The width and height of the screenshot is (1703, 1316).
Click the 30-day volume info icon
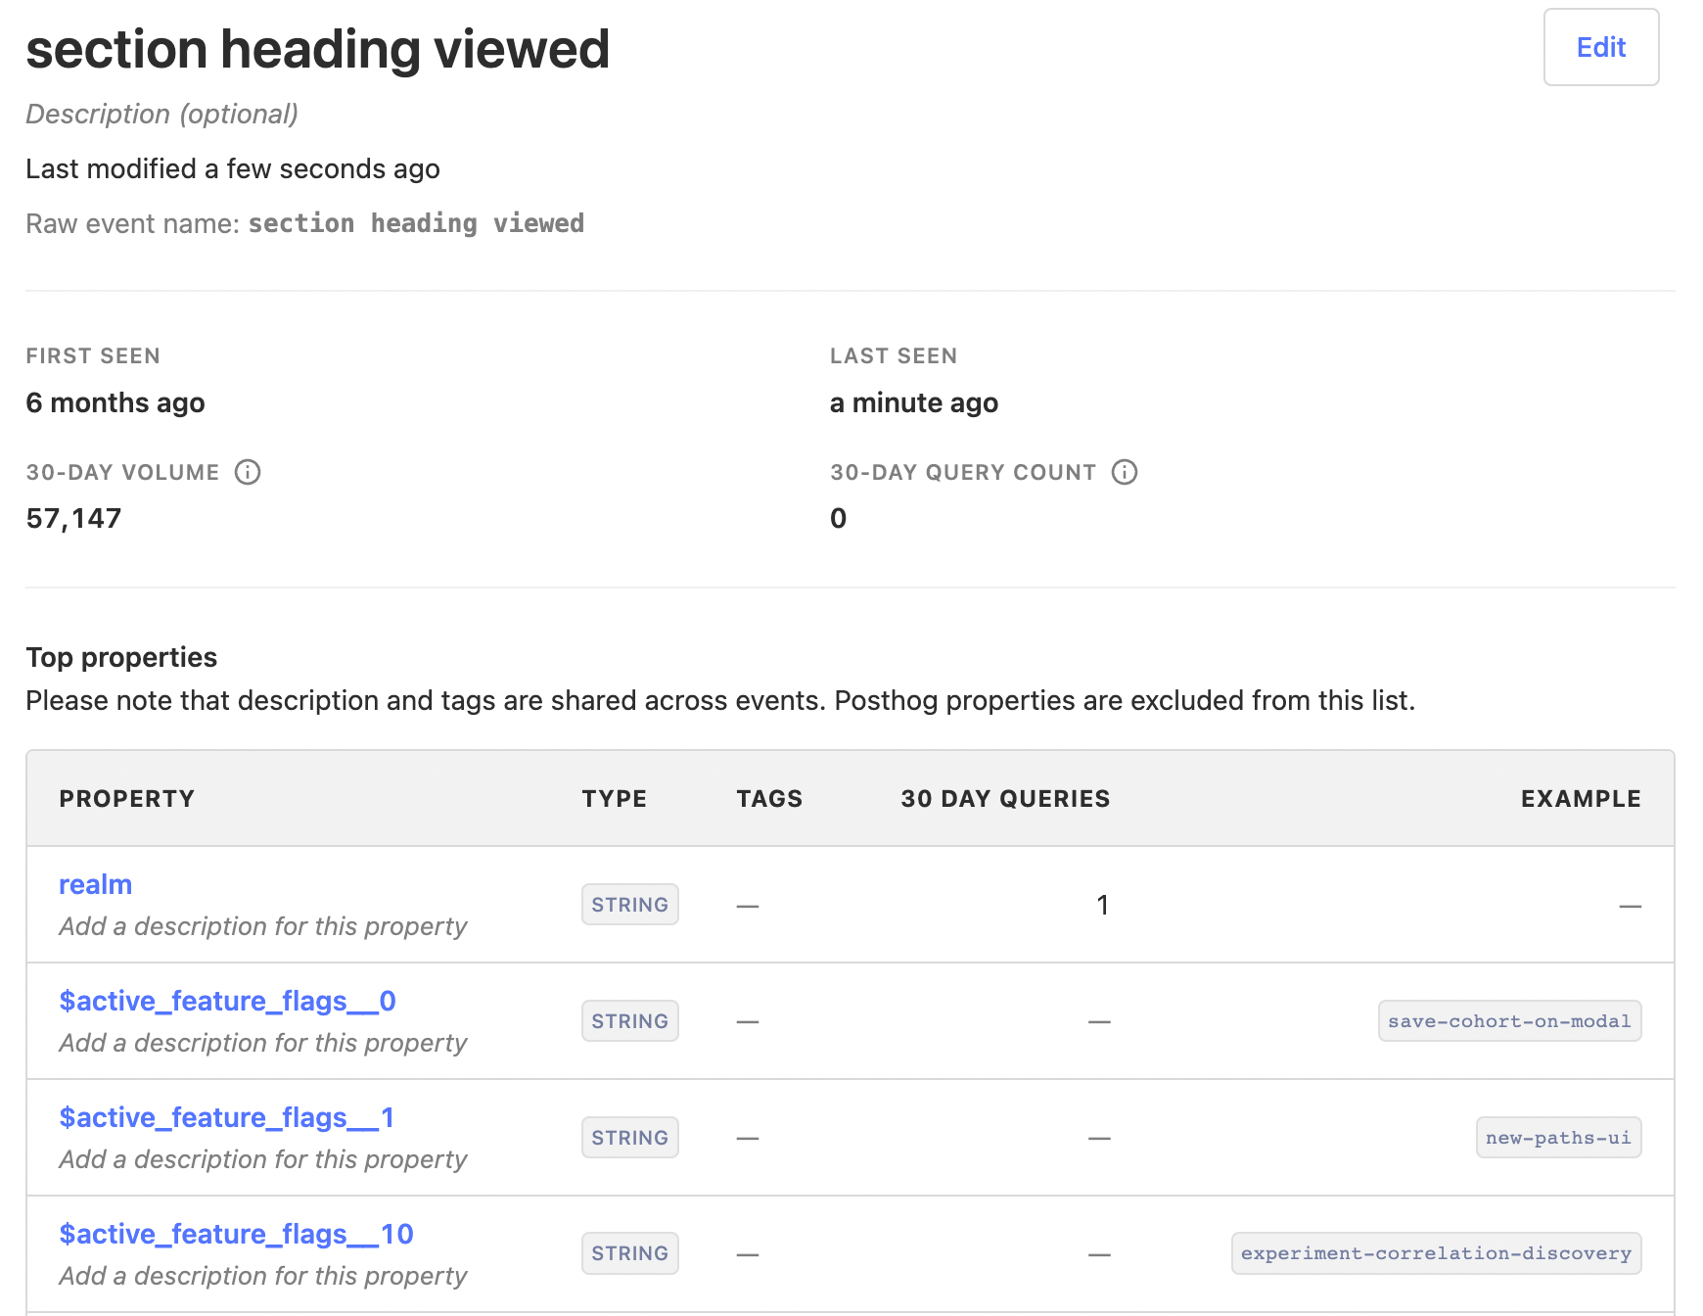[248, 472]
